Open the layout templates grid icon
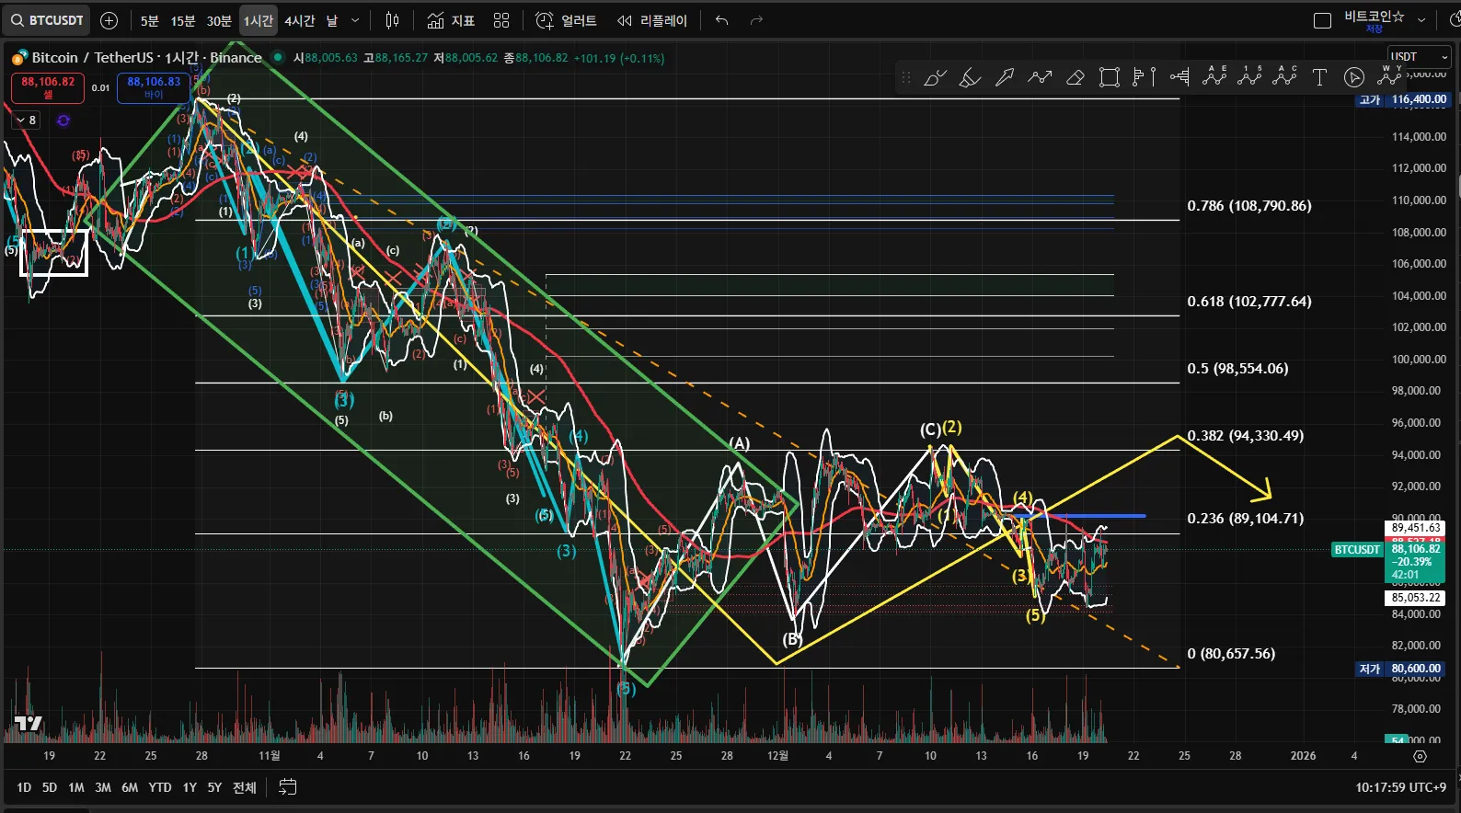This screenshot has width=1461, height=813. pyautogui.click(x=501, y=20)
